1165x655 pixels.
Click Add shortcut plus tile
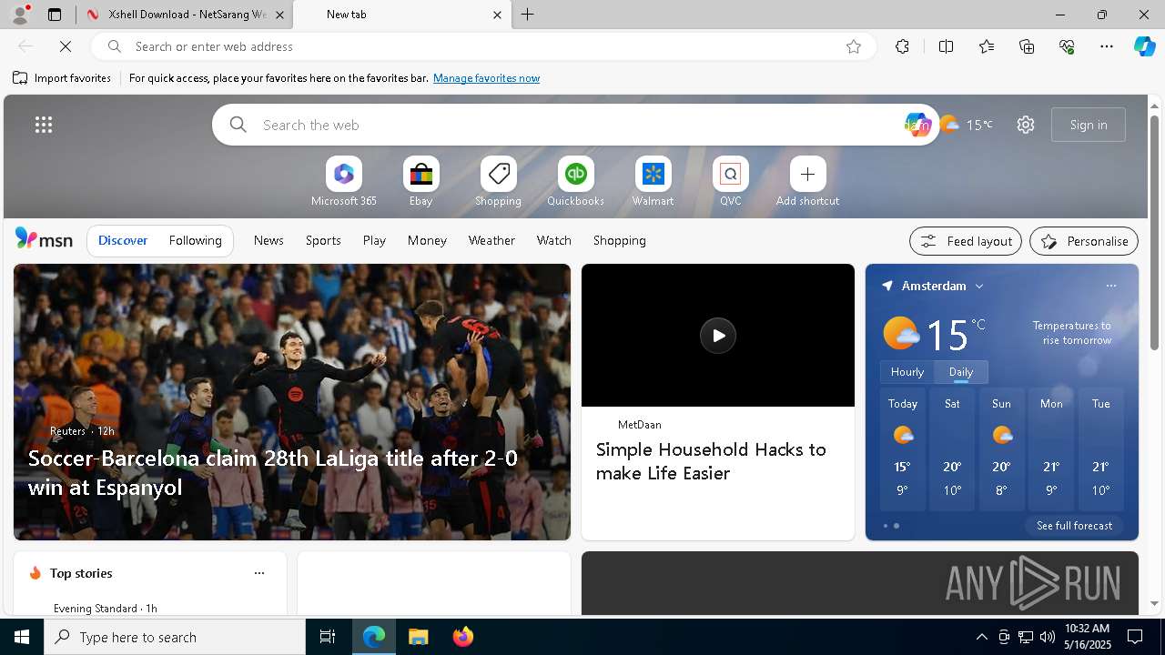[807, 182]
